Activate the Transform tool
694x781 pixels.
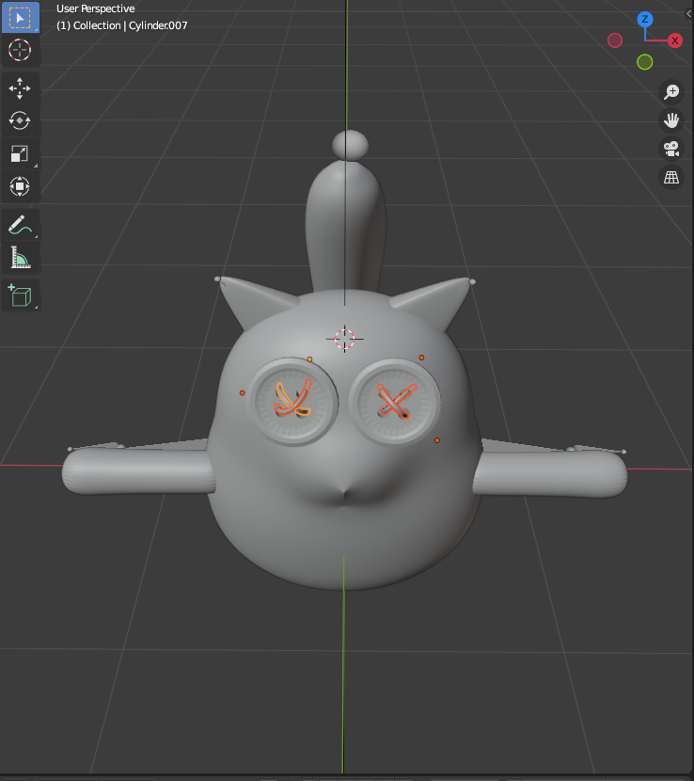tap(20, 186)
